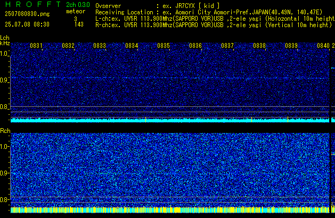
Task: Select the '2ch 0.3.0' version label
Action: [x=78, y=5]
